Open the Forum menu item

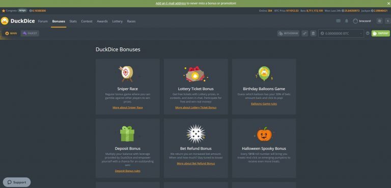pos(43,21)
